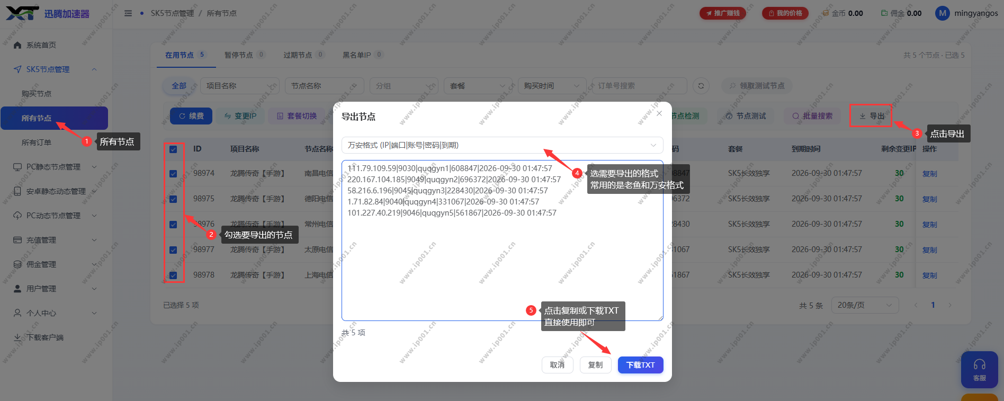
Task: Click the 取消 button
Action: 557,365
